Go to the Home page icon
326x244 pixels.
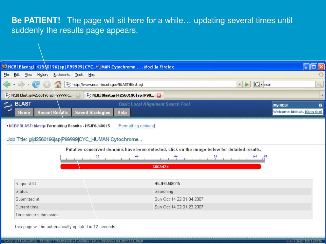[58, 84]
